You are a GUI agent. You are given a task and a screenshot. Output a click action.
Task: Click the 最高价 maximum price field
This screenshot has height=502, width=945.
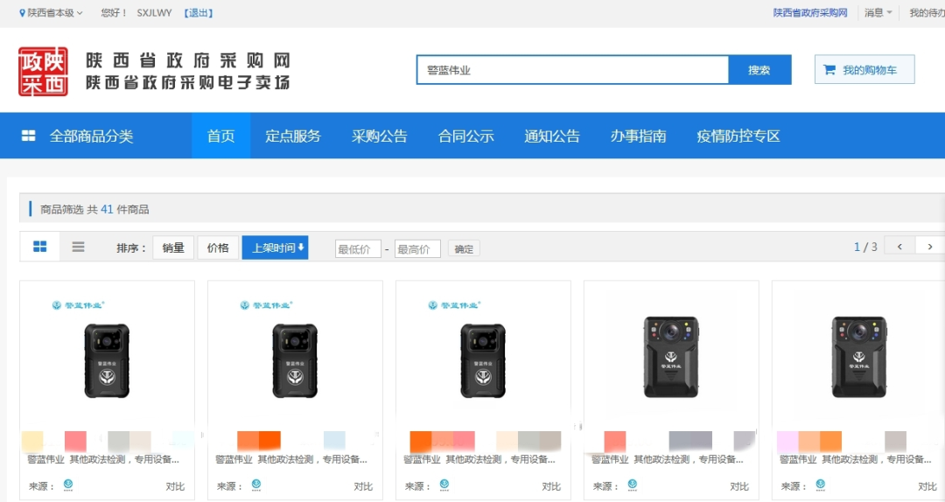pos(417,249)
